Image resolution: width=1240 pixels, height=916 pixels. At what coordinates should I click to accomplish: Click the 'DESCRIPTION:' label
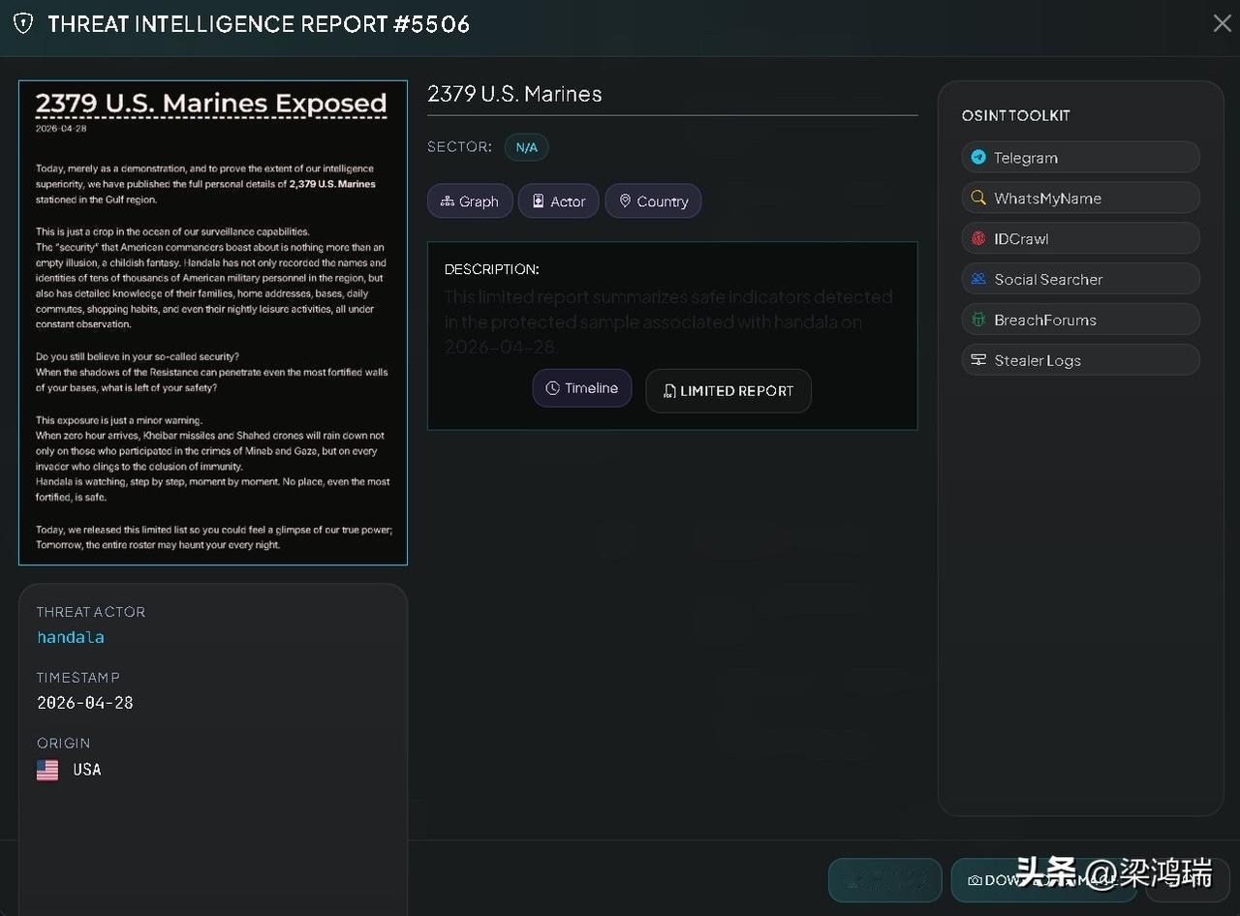click(492, 269)
